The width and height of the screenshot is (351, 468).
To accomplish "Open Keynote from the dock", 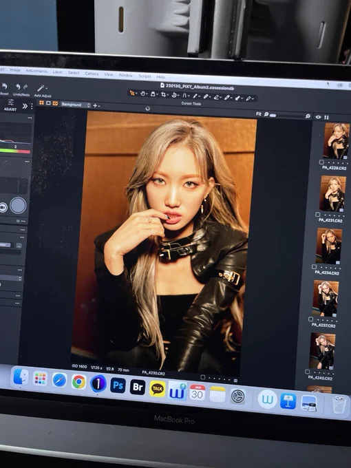I will [288, 401].
